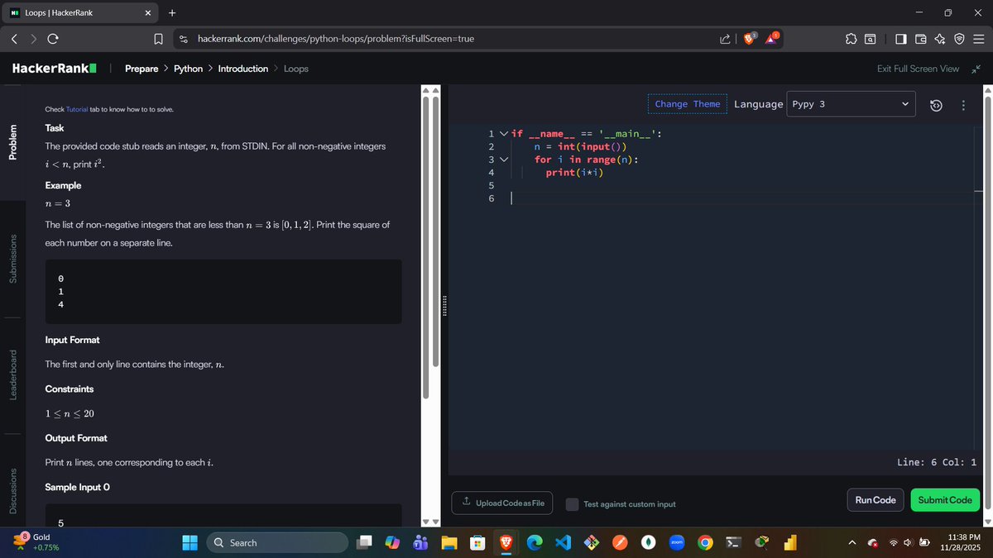Click the bookmark star in address bar

click(x=158, y=38)
